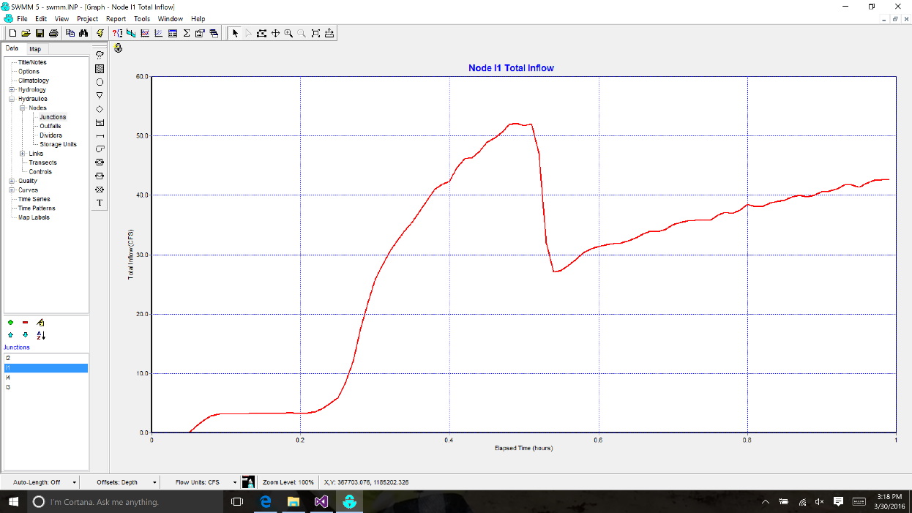
Task: Open the Auto-Length dropdown in status bar
Action: 75,483
